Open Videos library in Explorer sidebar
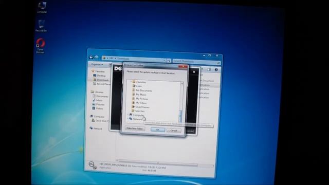The height and width of the screenshot is (185, 329). tap(98, 108)
